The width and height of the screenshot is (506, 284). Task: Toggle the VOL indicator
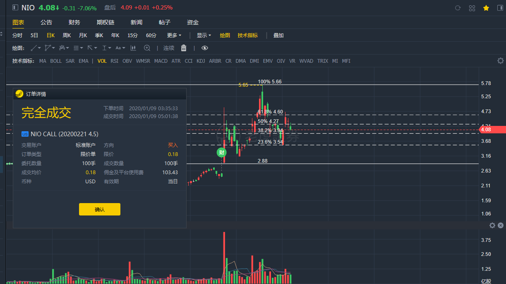click(x=102, y=61)
